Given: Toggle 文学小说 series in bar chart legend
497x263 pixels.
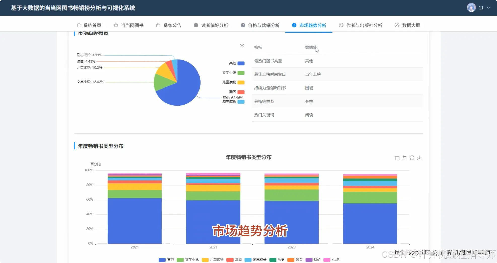Looking at the screenshot, I should click(188, 260).
